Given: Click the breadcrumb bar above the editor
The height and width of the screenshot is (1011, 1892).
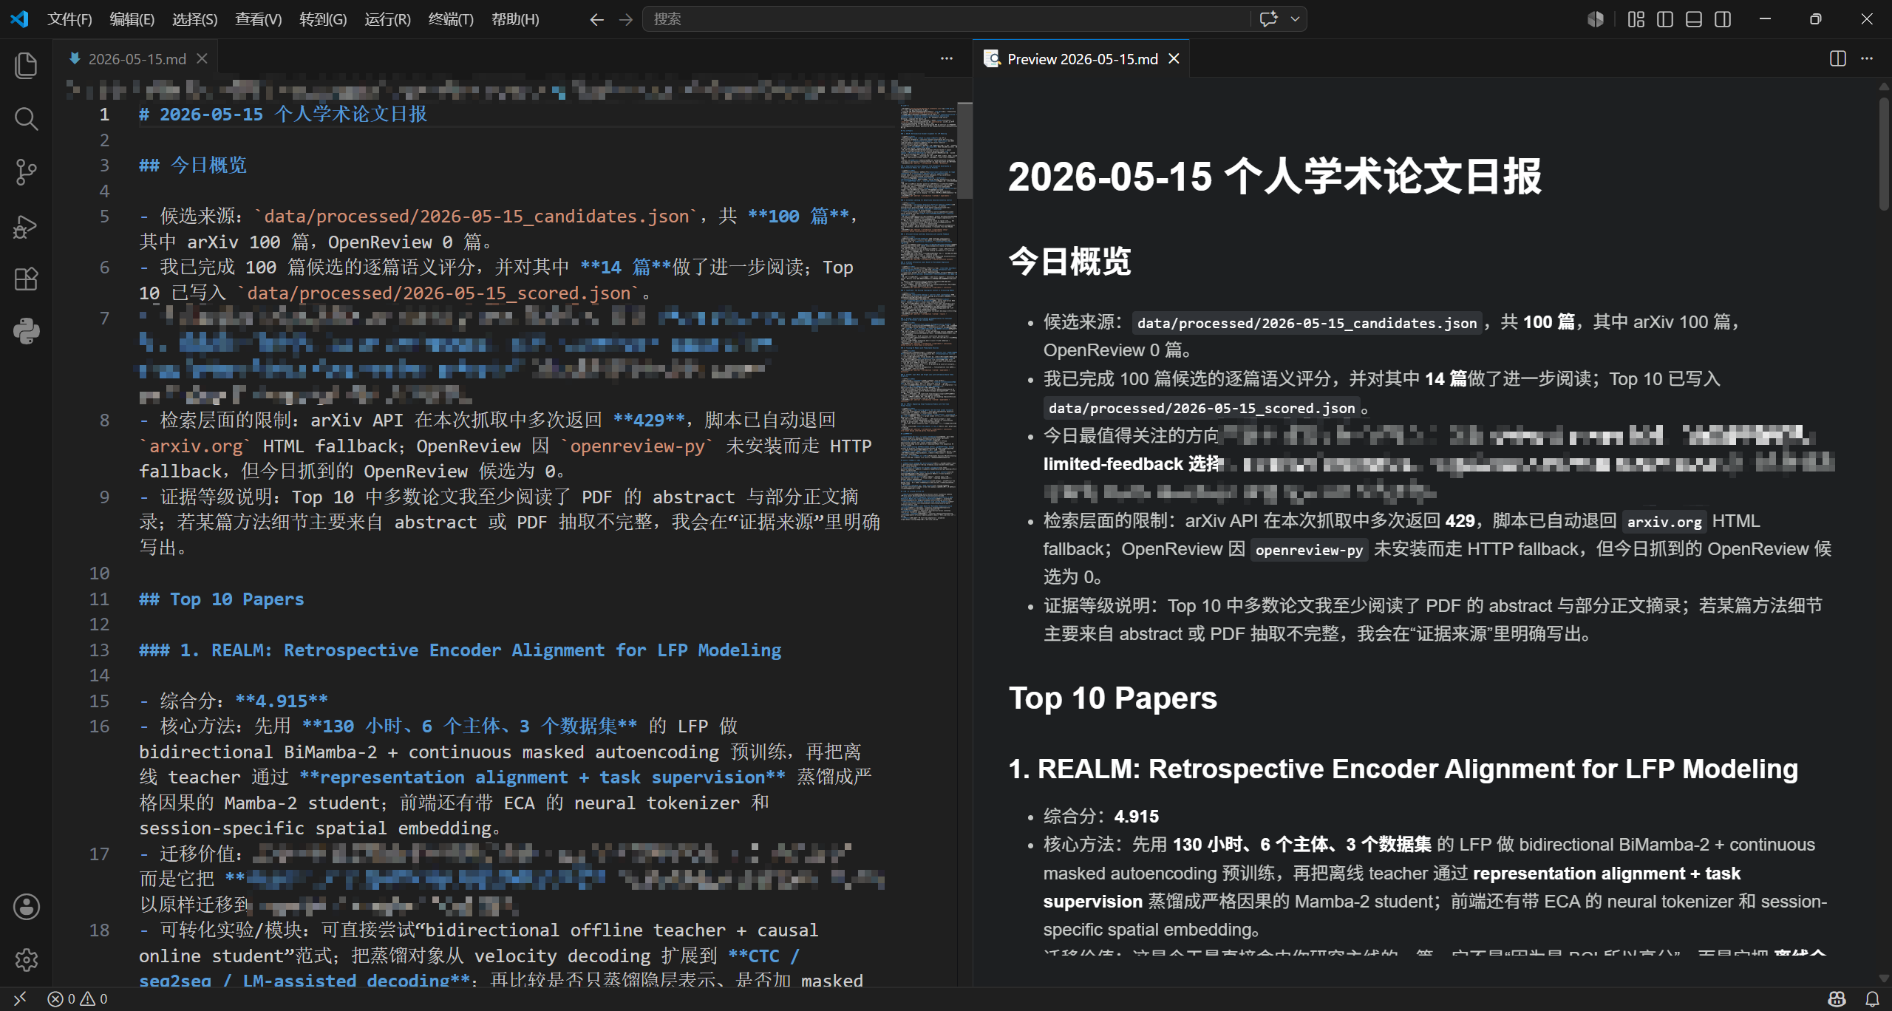Looking at the screenshot, I should [488, 90].
